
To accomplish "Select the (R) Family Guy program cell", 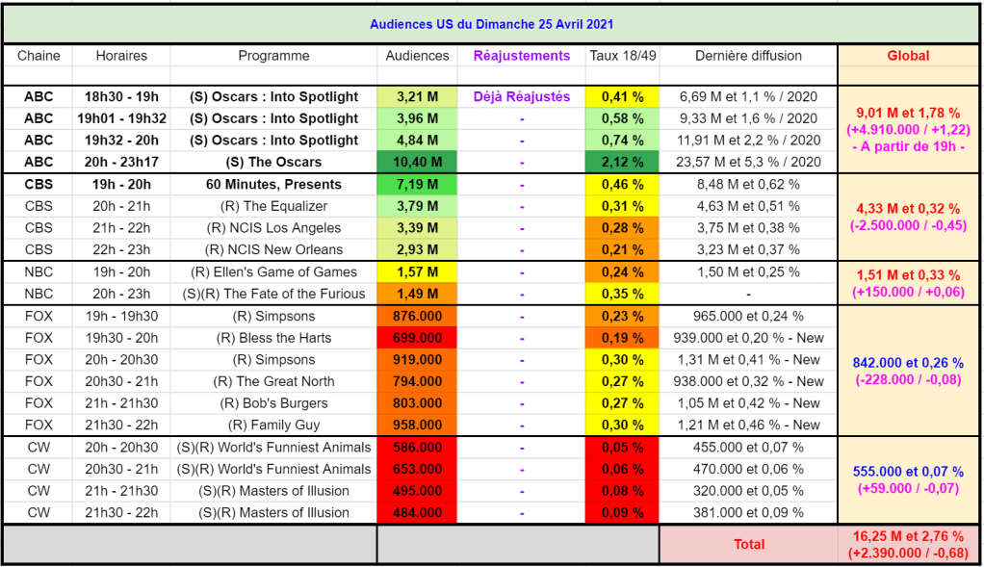I will (x=273, y=425).
